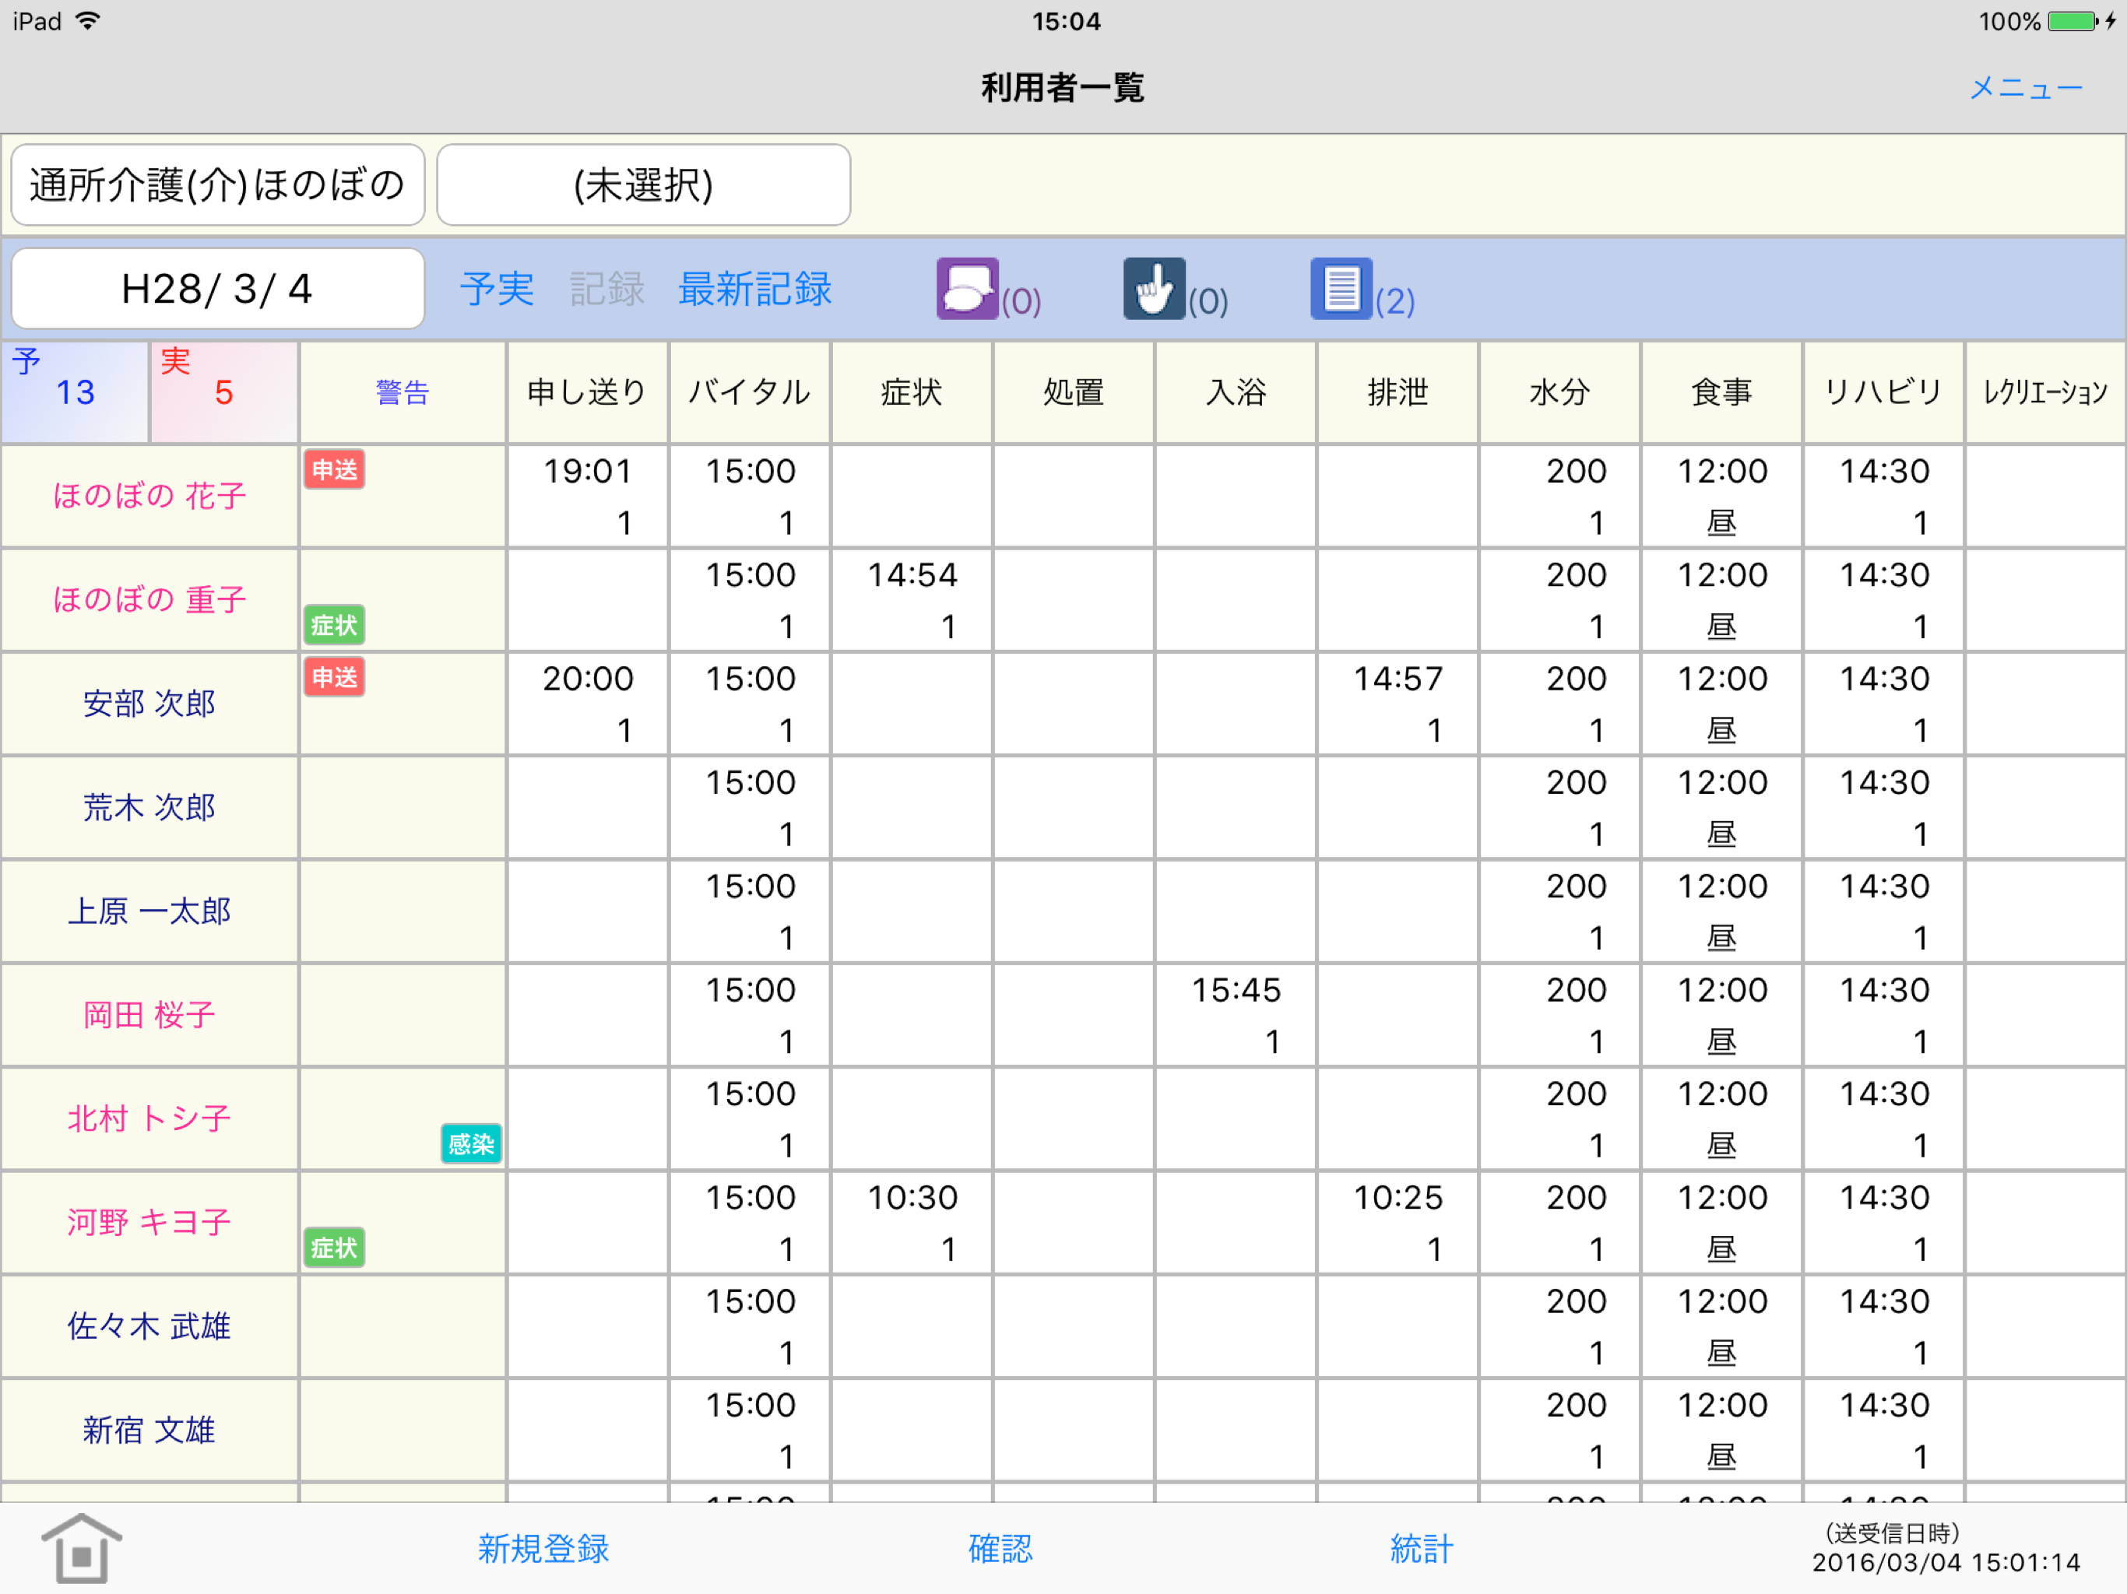Switch to the 最新記録 tab

click(755, 289)
